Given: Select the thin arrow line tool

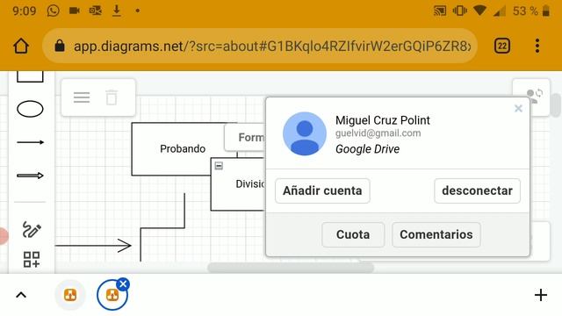Looking at the screenshot, I should pyautogui.click(x=30, y=142).
